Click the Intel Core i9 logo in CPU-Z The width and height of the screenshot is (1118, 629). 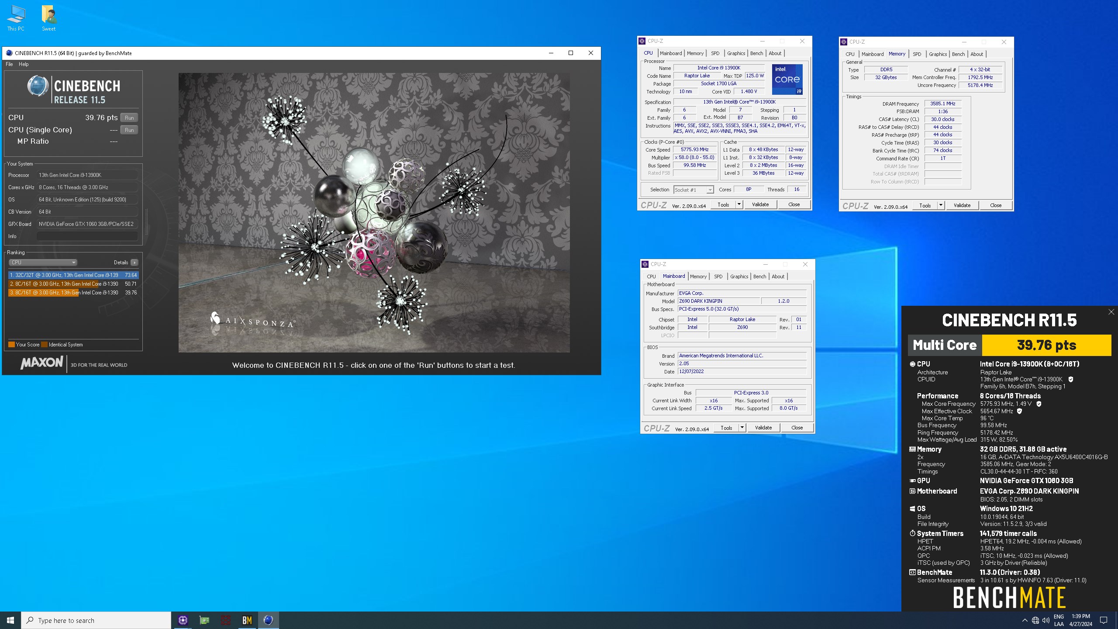[x=787, y=79]
